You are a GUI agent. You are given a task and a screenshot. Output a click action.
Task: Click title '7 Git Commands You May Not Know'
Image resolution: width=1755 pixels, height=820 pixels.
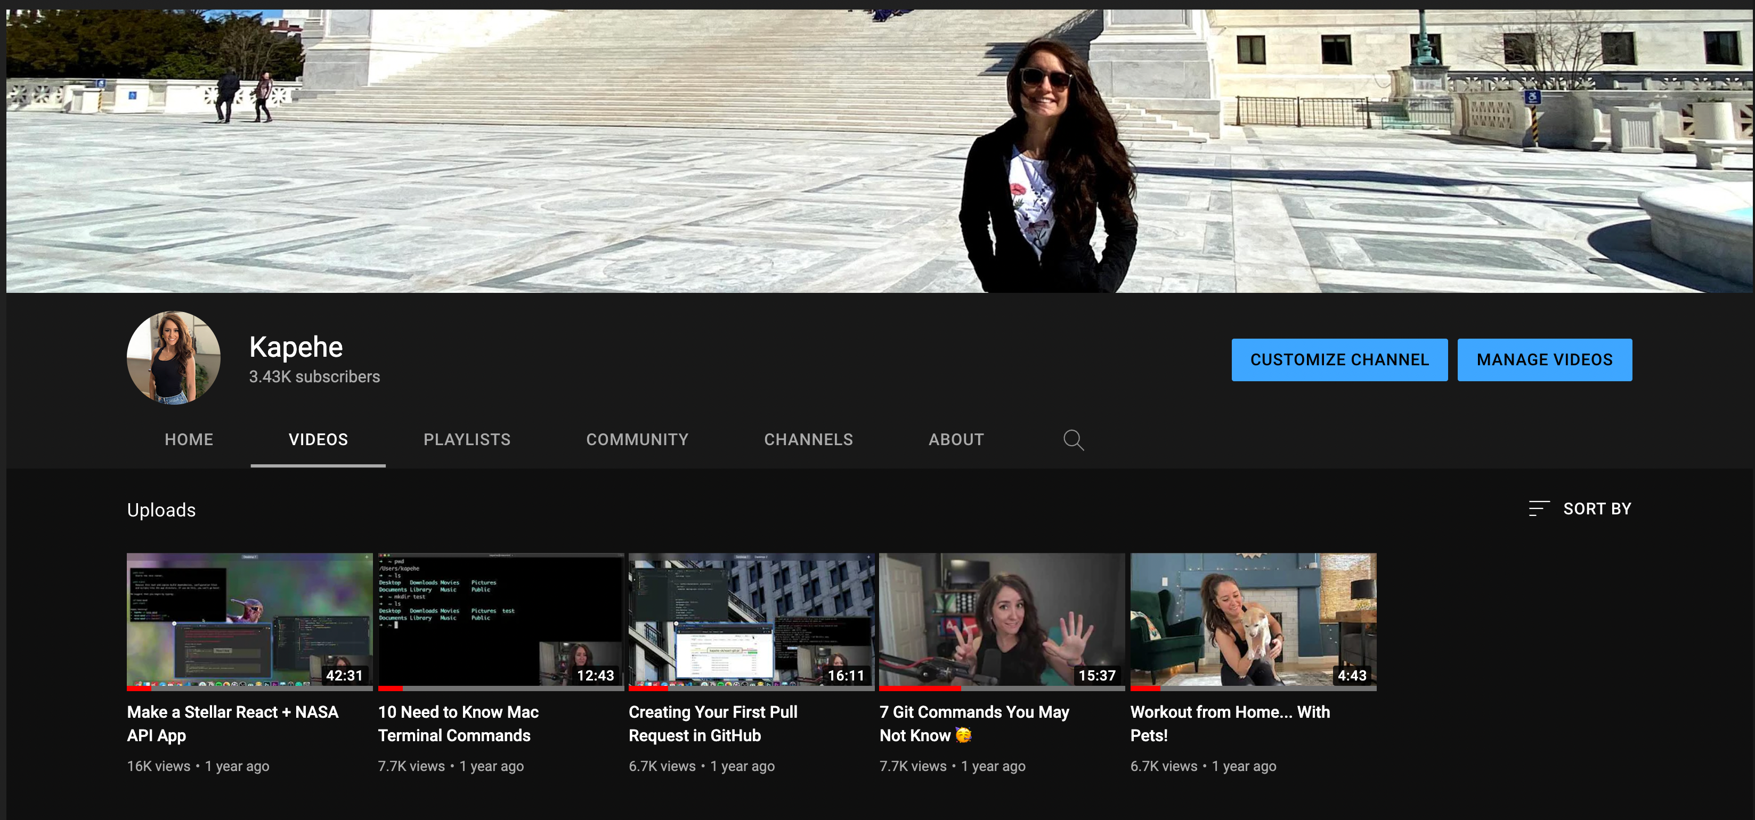pyautogui.click(x=974, y=723)
